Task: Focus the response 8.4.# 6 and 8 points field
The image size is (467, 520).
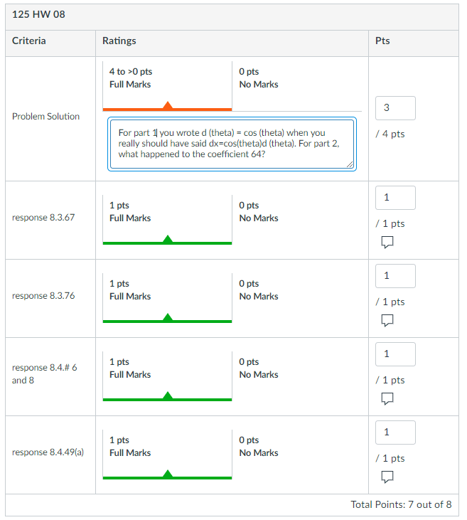Action: click(394, 354)
